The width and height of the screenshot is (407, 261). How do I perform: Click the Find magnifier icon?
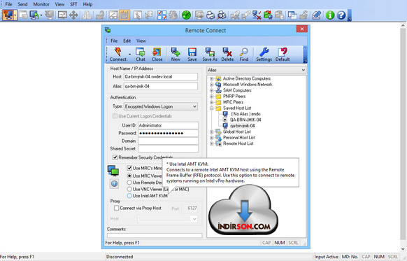coord(244,55)
